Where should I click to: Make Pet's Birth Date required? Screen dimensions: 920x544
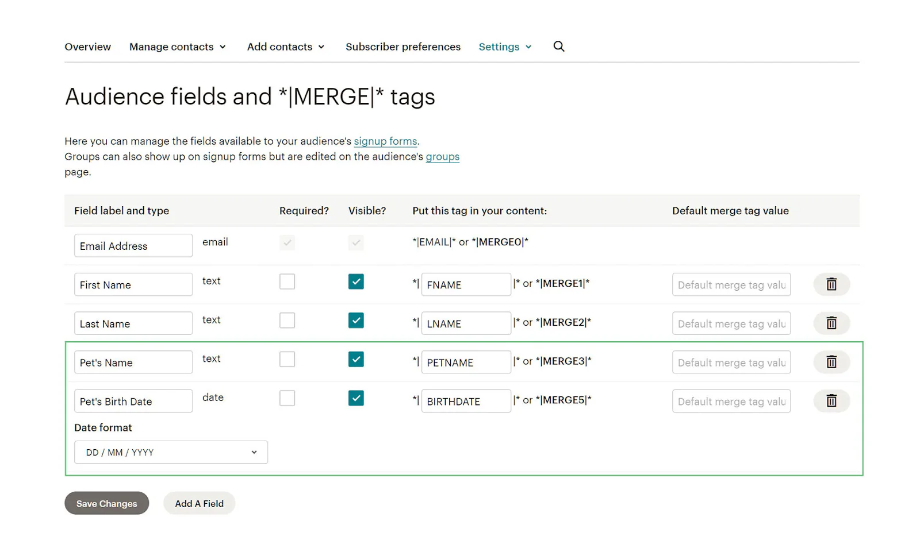coord(287,398)
